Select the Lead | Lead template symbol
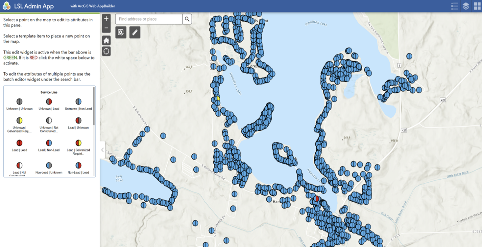 tap(19, 143)
